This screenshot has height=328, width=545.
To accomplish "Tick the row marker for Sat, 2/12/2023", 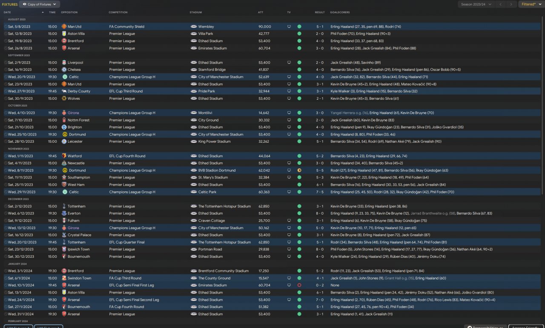I will (x=6, y=206).
